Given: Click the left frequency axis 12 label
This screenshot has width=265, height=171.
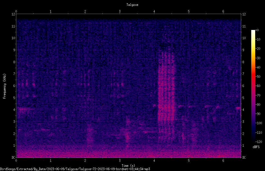Looking at the screenshot, I should coord(13,14).
